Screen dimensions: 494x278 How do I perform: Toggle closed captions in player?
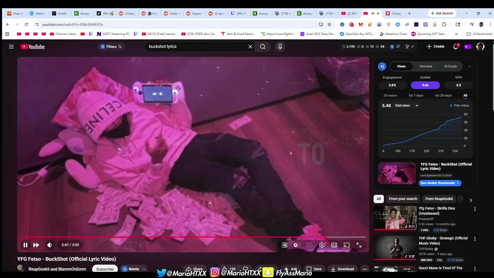click(x=309, y=245)
